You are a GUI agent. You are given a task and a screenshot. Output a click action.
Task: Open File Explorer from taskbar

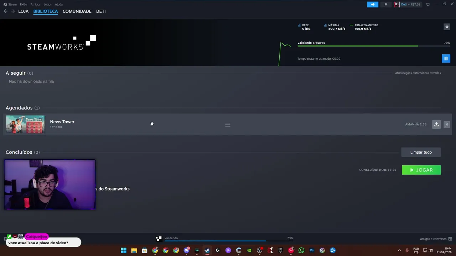(134, 250)
